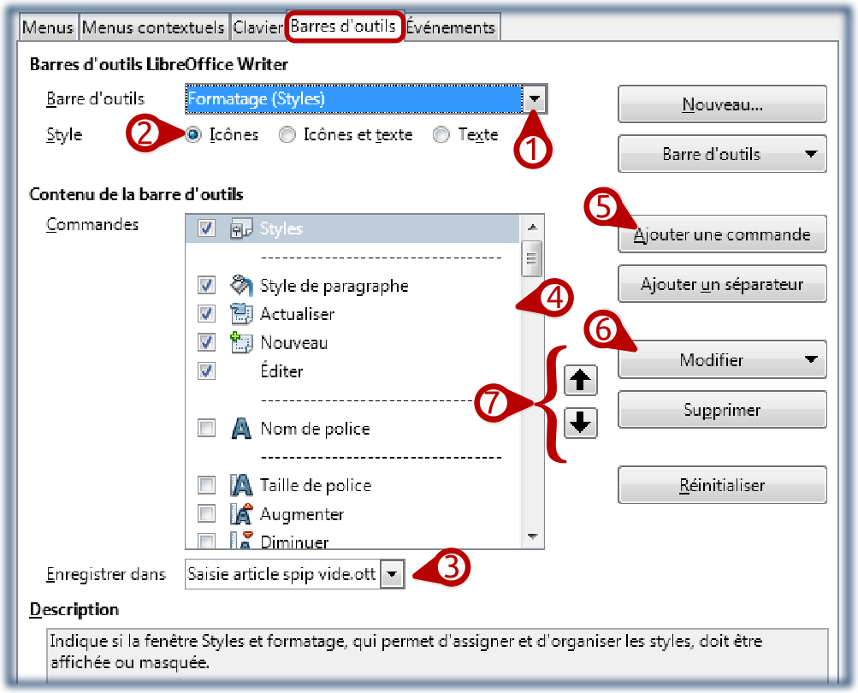Open the Menus contextuels tab
Viewport: 858px width, 693px height.
[x=154, y=27]
